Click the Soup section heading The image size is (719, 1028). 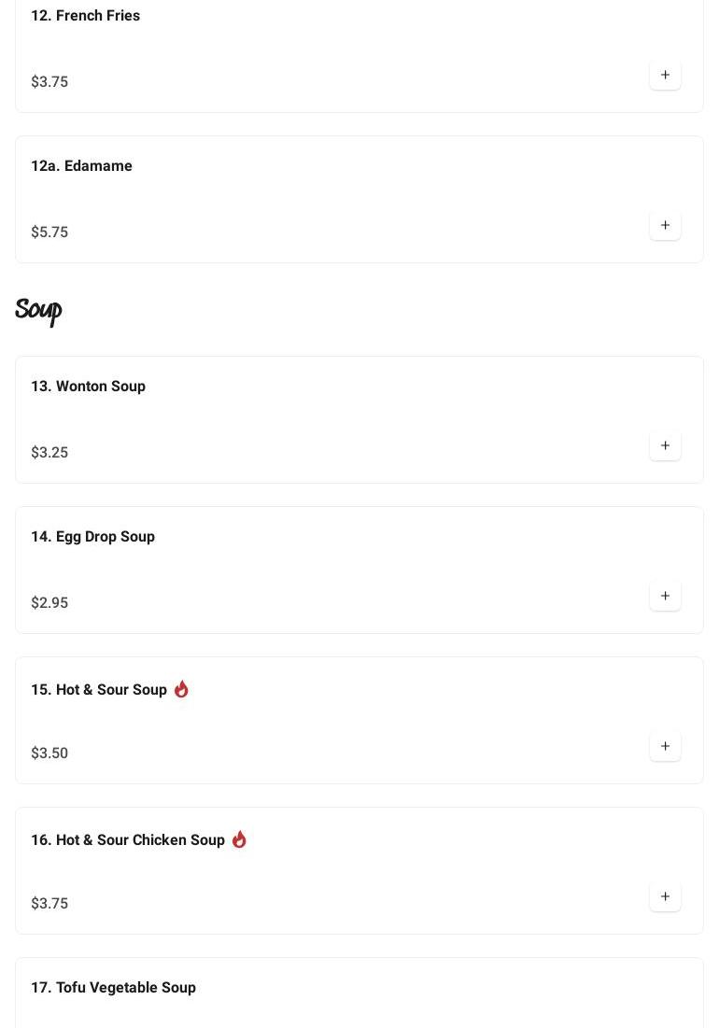click(38, 310)
